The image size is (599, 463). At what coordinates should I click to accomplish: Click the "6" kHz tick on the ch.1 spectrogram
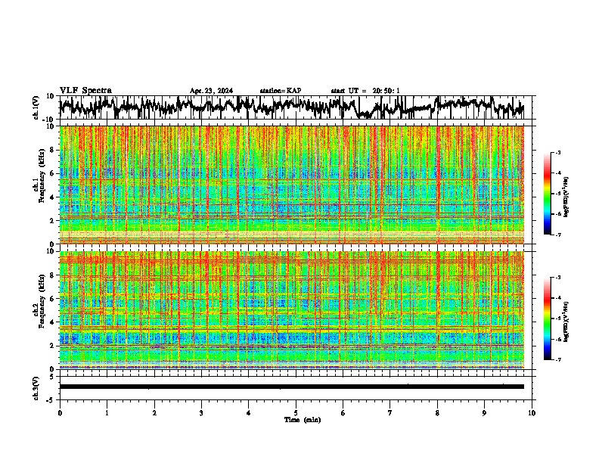tap(53, 173)
